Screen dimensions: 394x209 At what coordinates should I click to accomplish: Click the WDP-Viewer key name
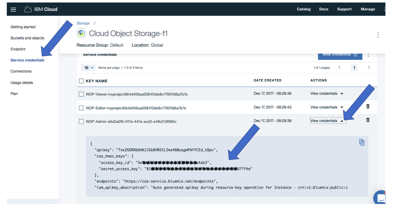click(x=136, y=94)
